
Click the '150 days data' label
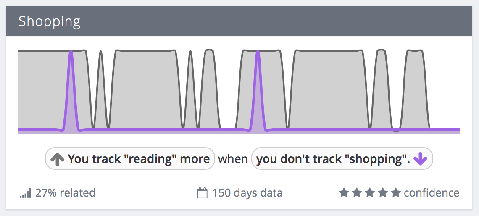pos(247,193)
